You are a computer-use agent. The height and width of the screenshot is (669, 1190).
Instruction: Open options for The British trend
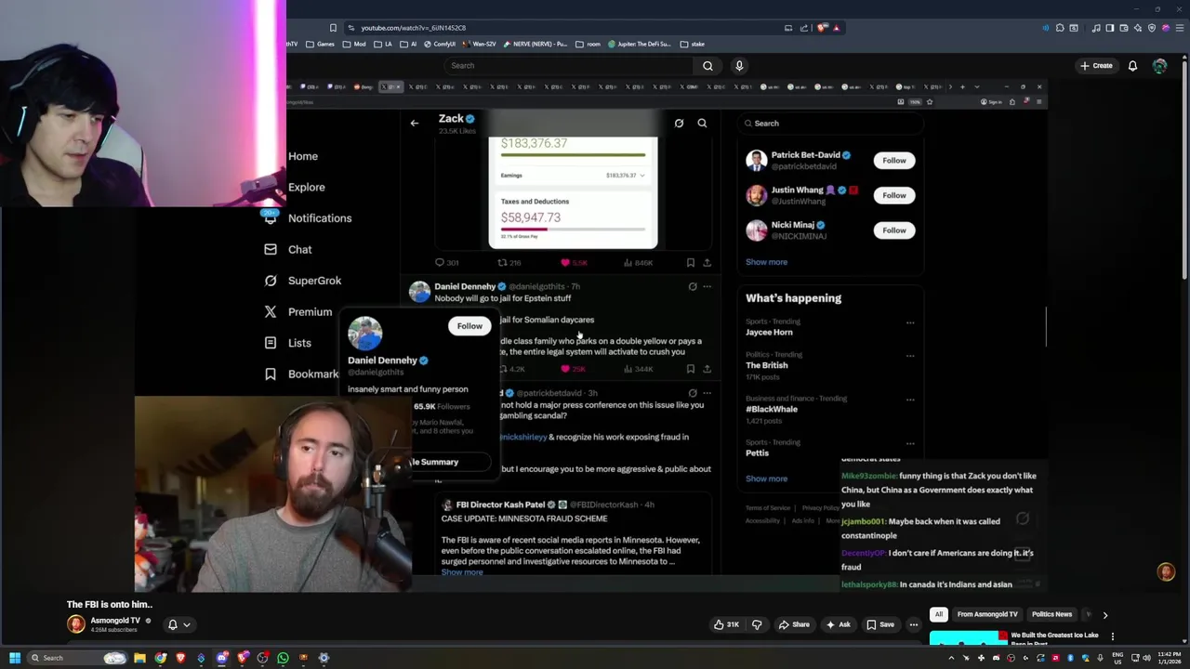point(910,356)
